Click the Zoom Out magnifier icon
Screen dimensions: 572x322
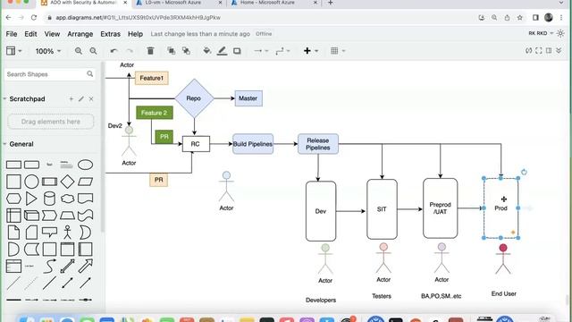tap(93, 51)
